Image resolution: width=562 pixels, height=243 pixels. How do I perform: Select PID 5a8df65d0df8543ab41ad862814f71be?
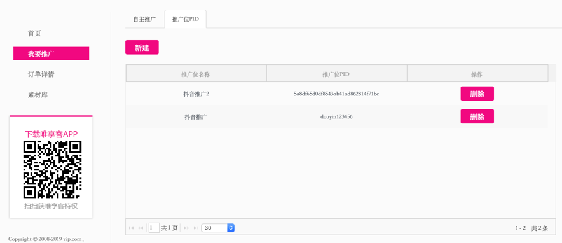[x=336, y=94]
